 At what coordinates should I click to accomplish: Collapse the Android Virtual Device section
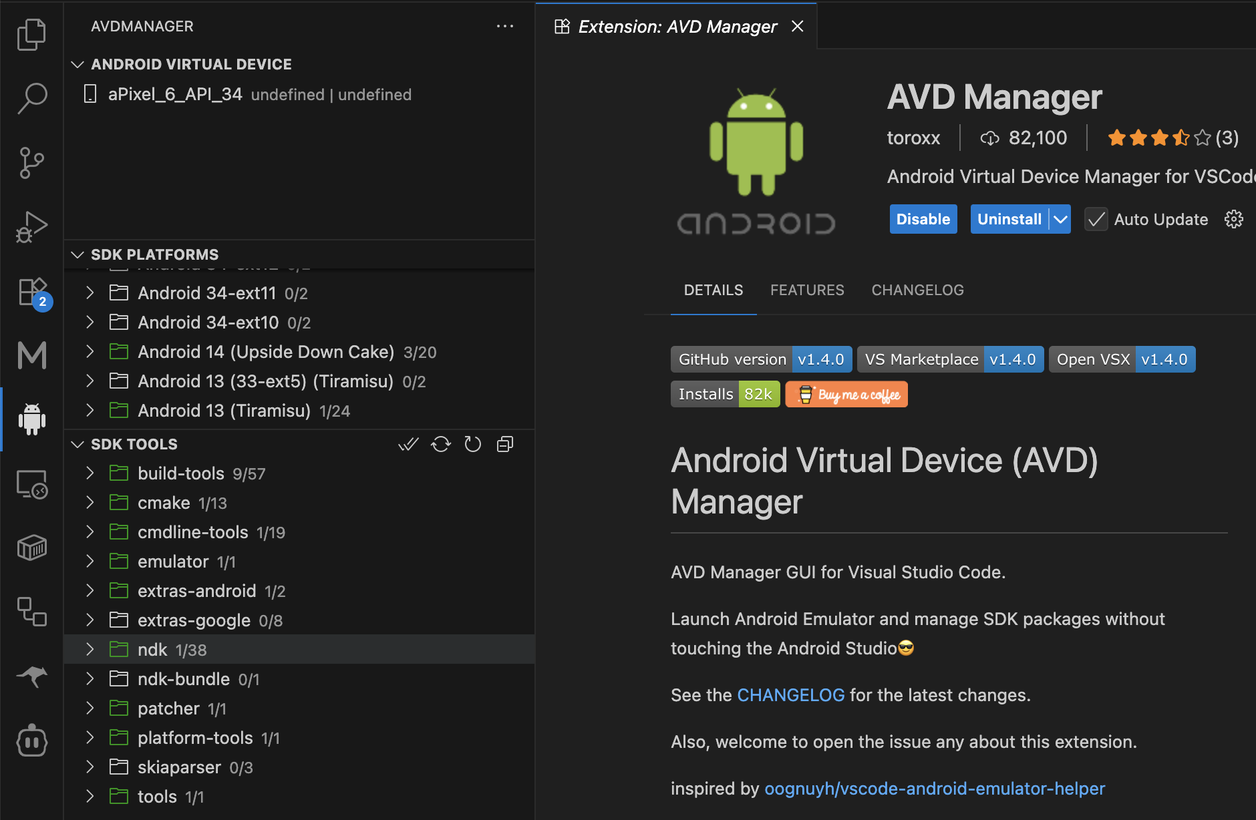[x=77, y=64]
